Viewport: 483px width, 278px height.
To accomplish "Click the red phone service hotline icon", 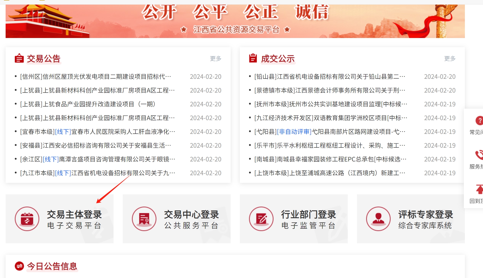I will click(479, 155).
